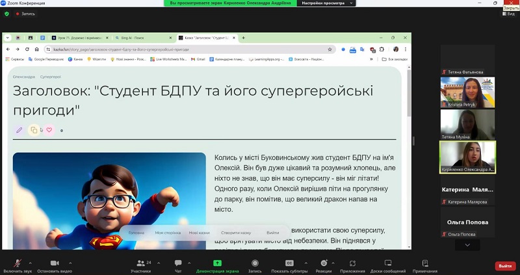Open the Вид view button
520x275 pixels.
tap(508, 14)
